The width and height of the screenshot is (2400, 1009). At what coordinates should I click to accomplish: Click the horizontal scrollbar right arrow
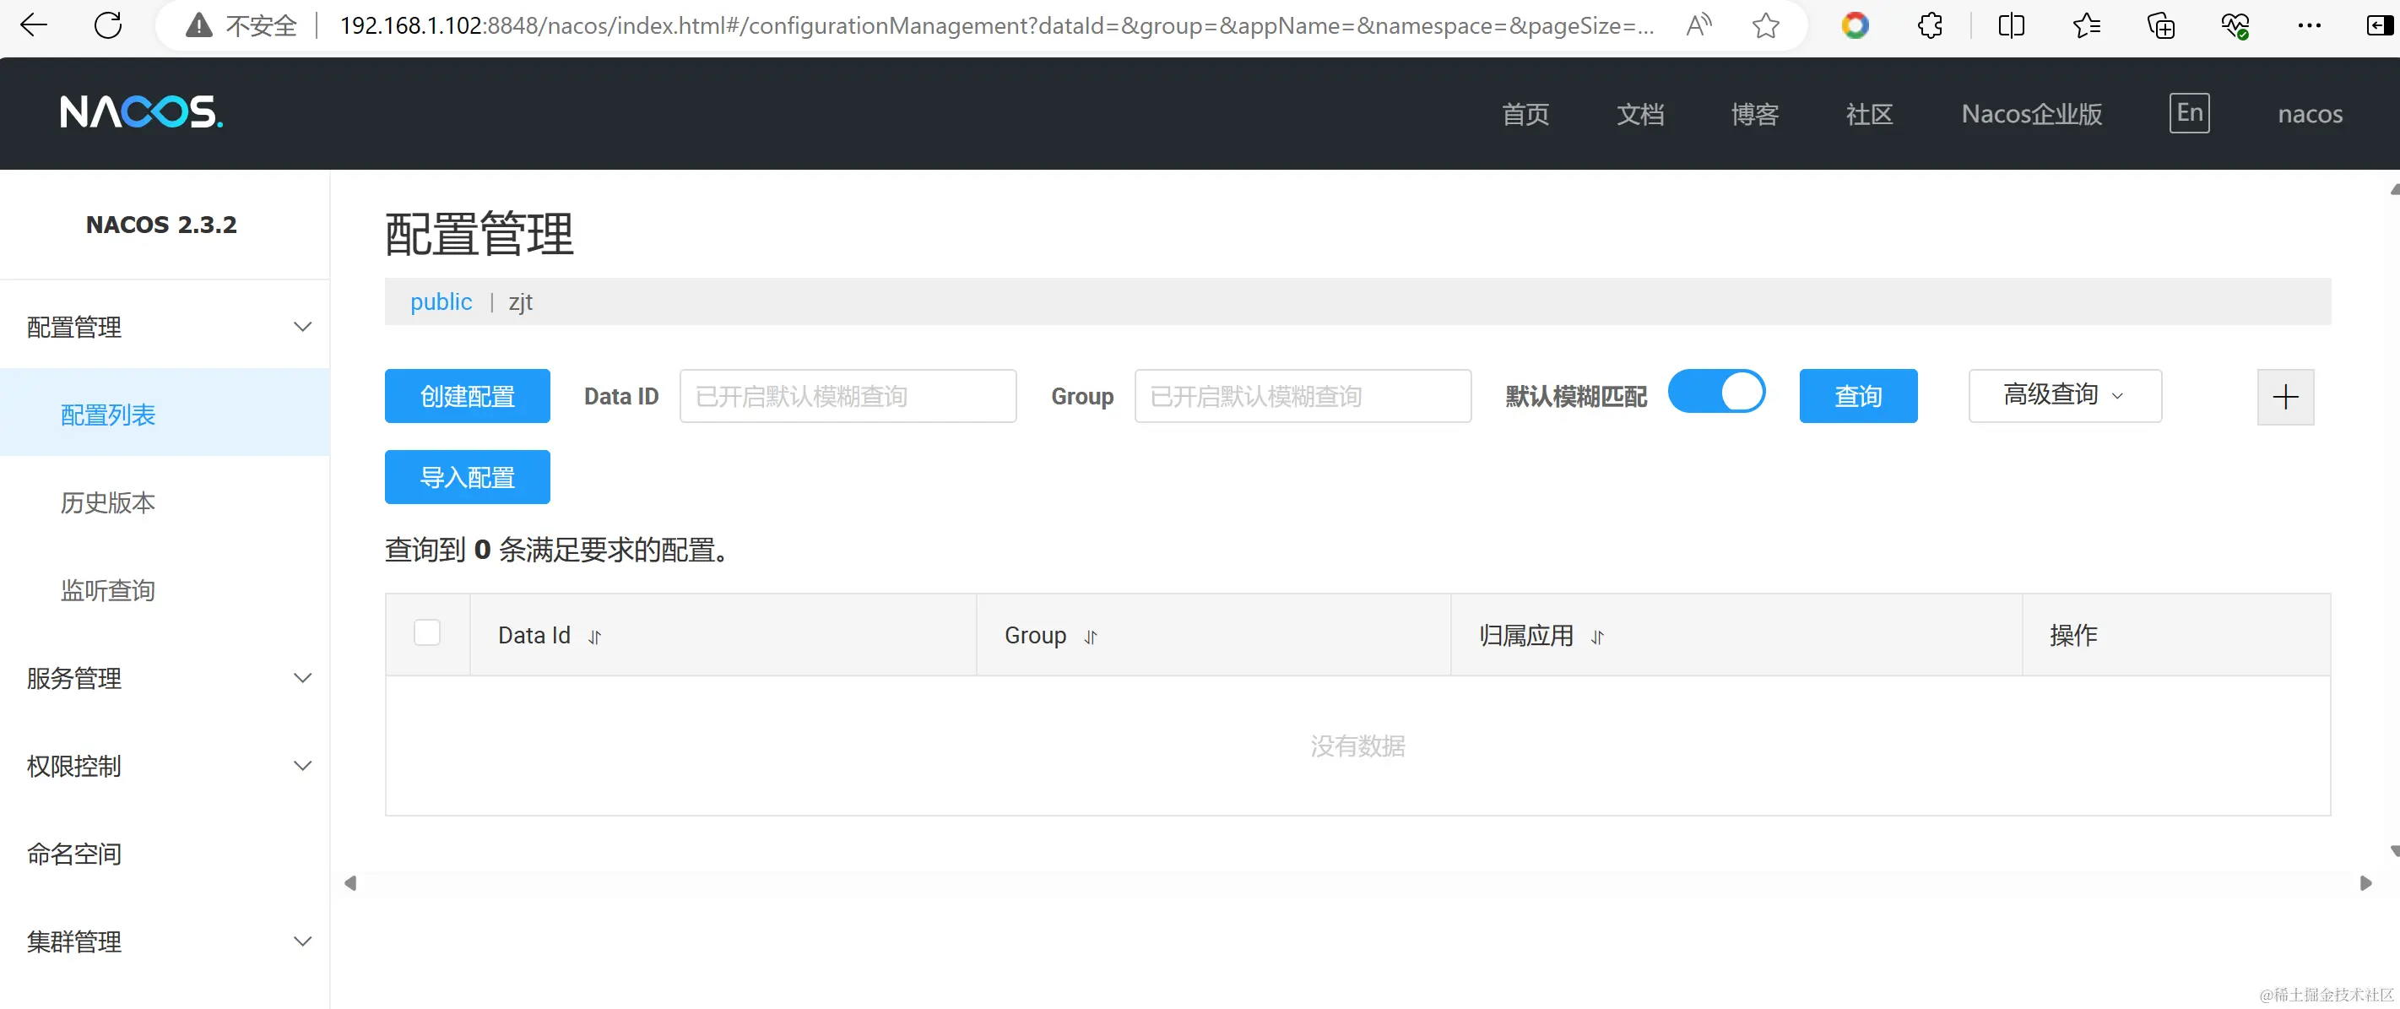[2365, 882]
